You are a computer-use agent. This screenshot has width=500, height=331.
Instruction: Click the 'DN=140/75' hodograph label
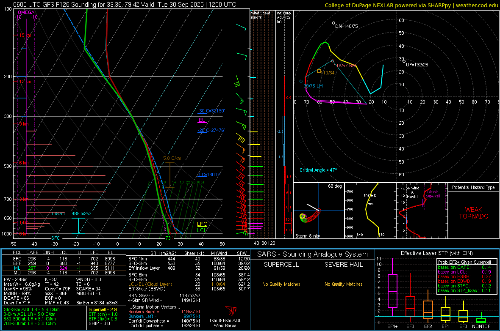coord(347,26)
